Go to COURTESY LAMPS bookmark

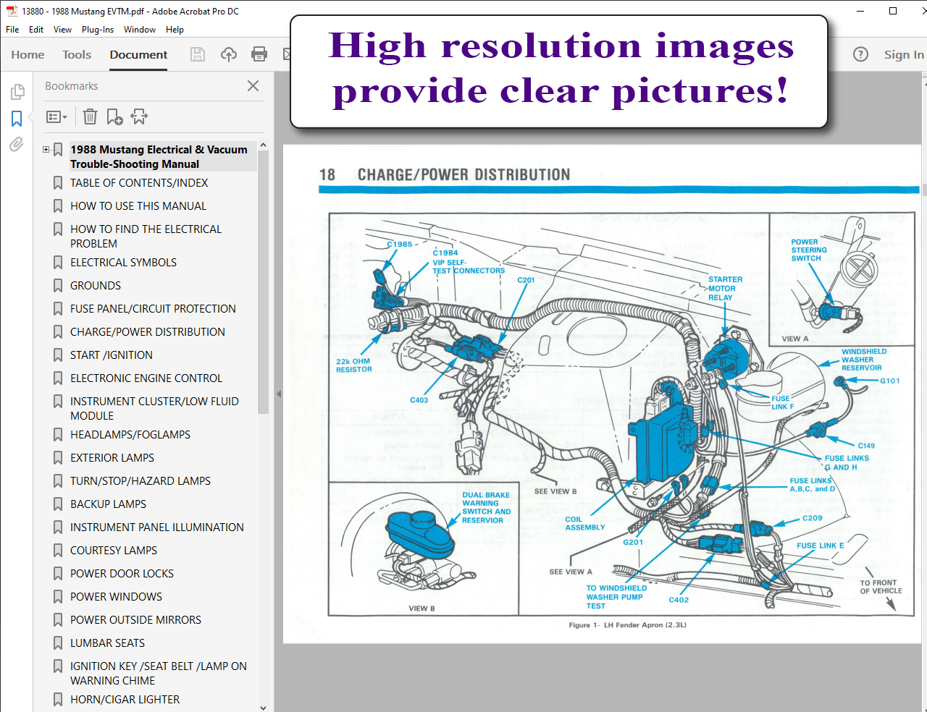(x=114, y=551)
